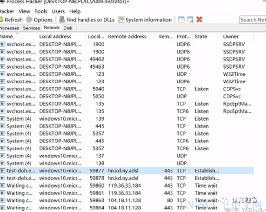
Task: Click icon of svchost row with port 5050
Action: pos(3,96)
